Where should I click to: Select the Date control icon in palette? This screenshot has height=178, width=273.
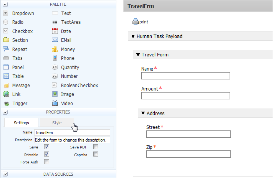click(x=55, y=31)
